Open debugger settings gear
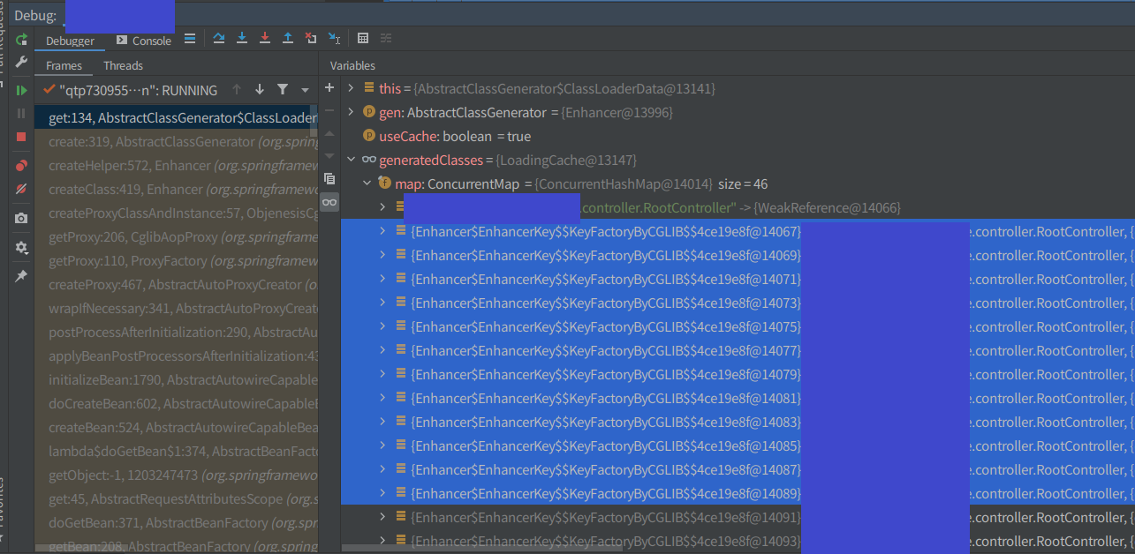Screen dimensions: 1135x554 point(22,248)
